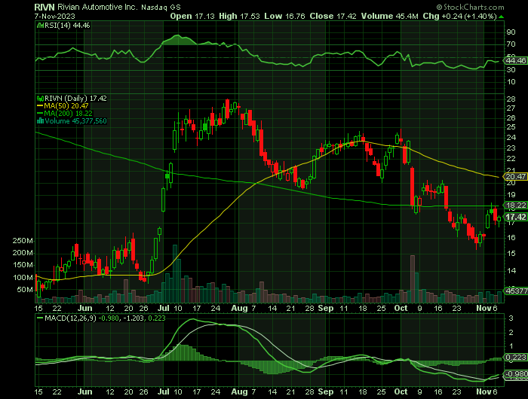Select the MA(50) 20.47 legend text

pyautogui.click(x=66, y=106)
